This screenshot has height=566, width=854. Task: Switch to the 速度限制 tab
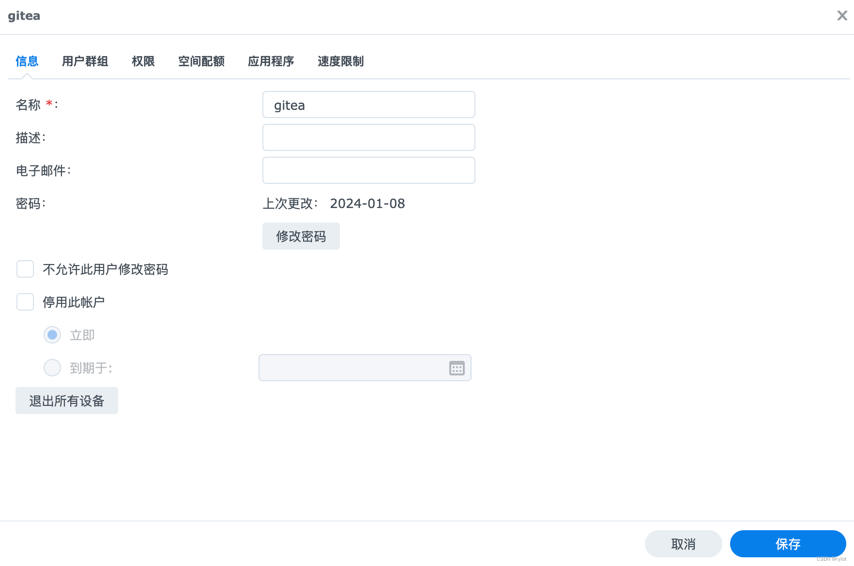(x=341, y=61)
